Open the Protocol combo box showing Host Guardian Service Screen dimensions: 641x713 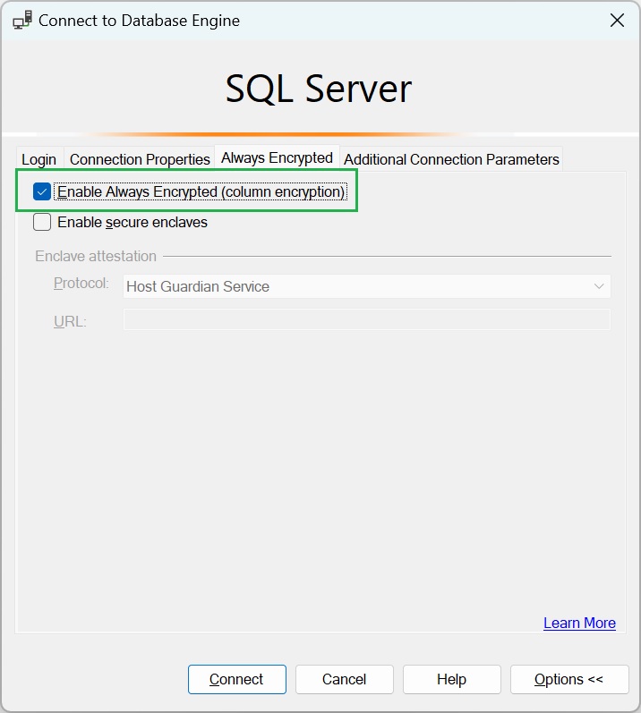(x=358, y=286)
